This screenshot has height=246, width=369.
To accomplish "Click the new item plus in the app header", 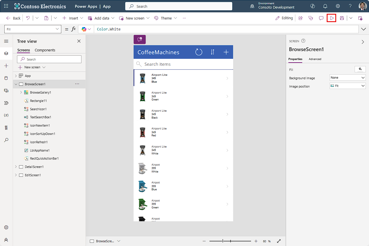I will [x=226, y=52].
